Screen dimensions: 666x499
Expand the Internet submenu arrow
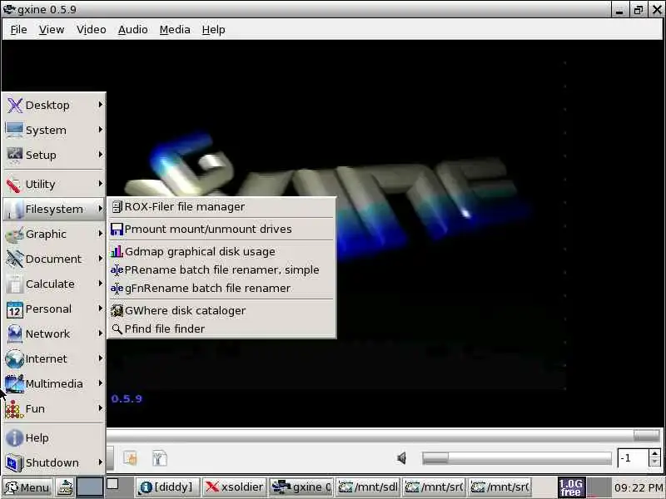point(100,358)
